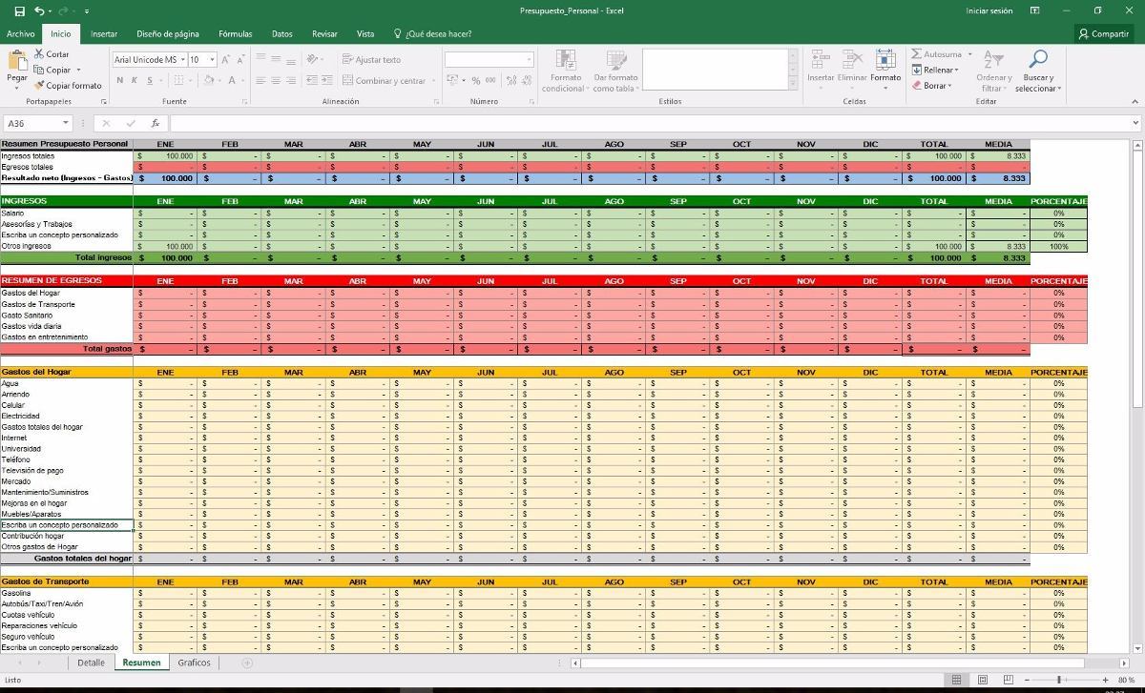The height and width of the screenshot is (693, 1145).
Task: Click the Compartir button
Action: click(1103, 33)
